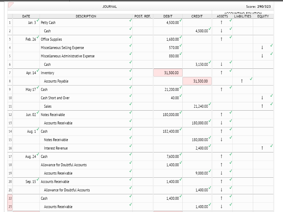Open the Liabilities selector in the Accounts Payable row
283x212 pixels.
pyautogui.click(x=242, y=81)
